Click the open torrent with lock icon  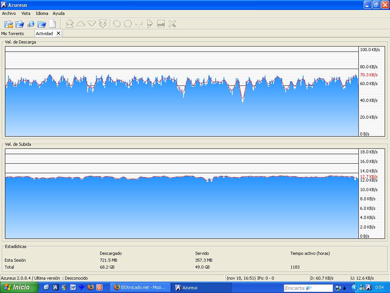(9, 24)
